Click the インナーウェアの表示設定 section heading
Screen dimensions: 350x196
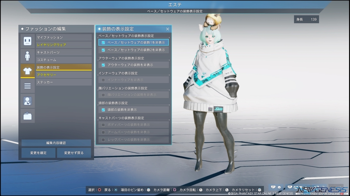tap(118, 73)
